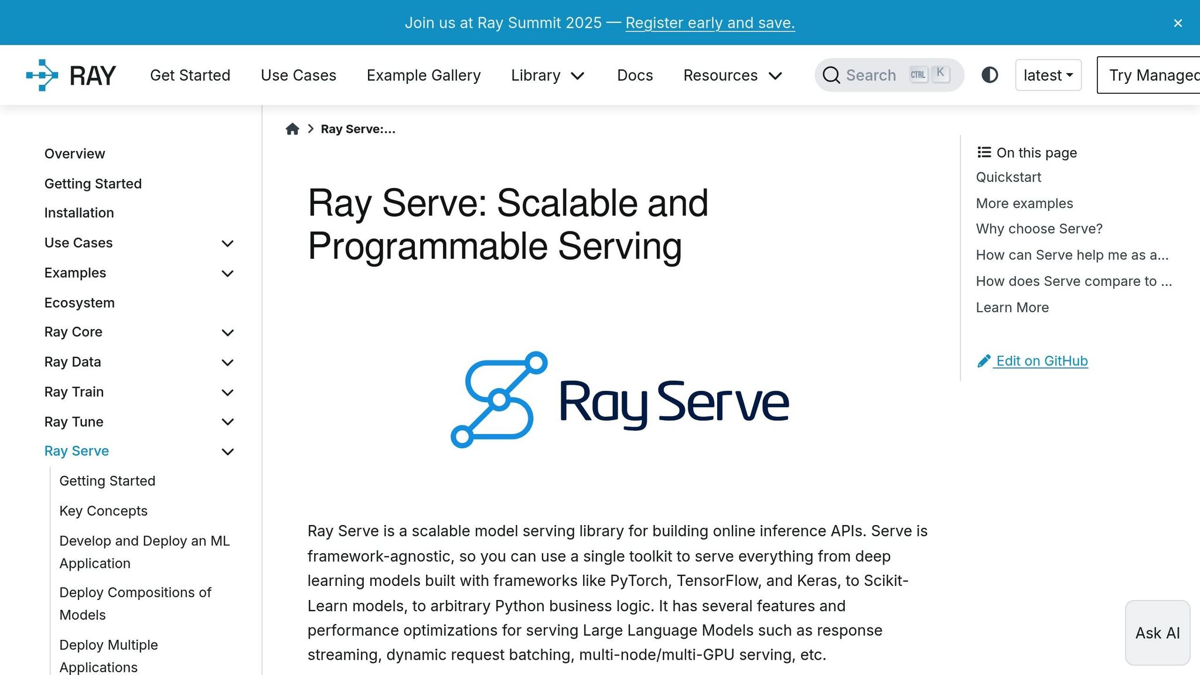
Task: Expand the Use Cases sidebar section
Action: pyautogui.click(x=228, y=243)
